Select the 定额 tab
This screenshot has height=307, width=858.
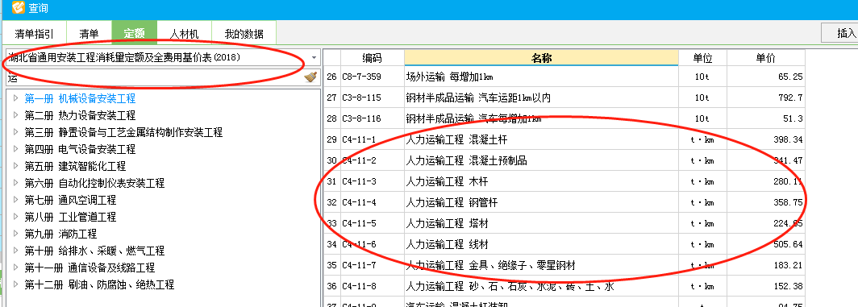click(134, 33)
